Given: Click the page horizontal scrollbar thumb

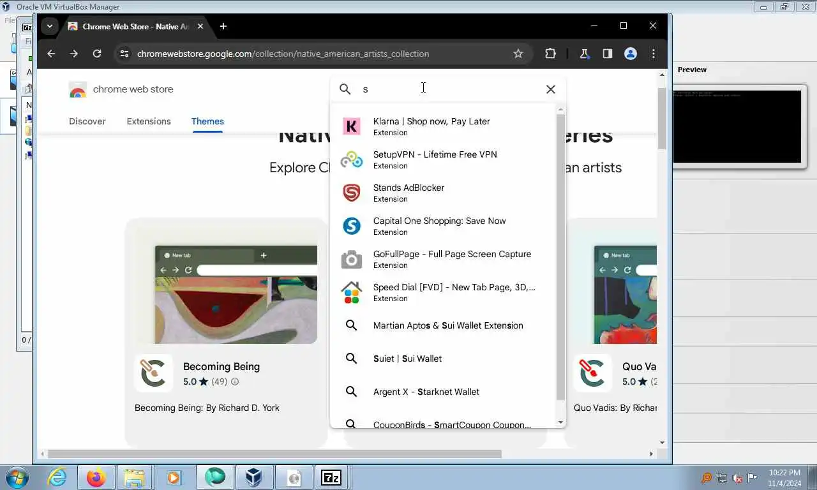Looking at the screenshot, I should coord(274,454).
